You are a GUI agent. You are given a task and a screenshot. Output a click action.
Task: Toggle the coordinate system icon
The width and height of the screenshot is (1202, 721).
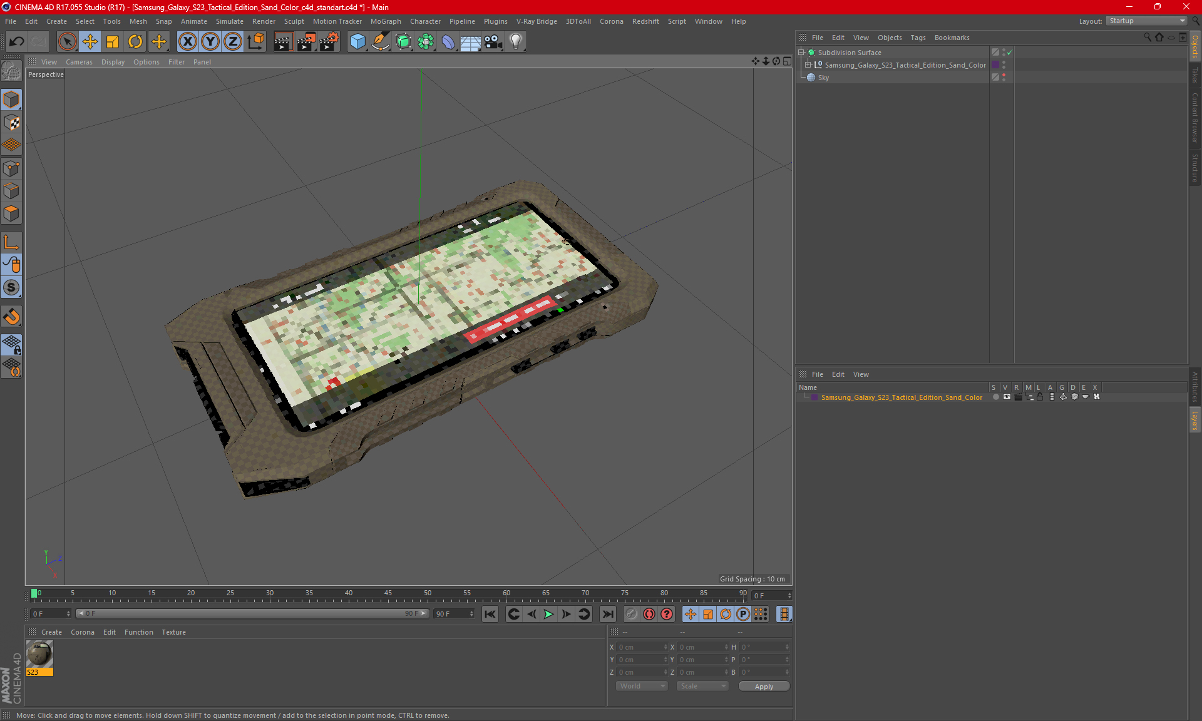(x=256, y=42)
